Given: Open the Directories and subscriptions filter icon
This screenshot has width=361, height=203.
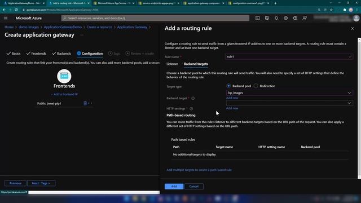Looking at the screenshot, I should coord(267,18).
